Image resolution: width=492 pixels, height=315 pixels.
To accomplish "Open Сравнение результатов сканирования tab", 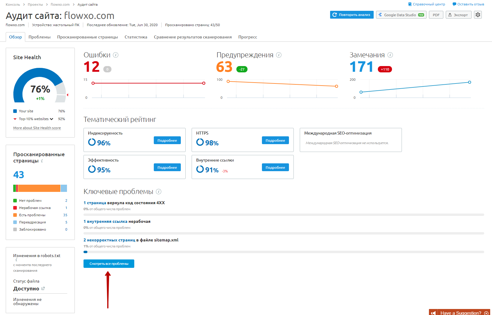I will pyautogui.click(x=193, y=37).
